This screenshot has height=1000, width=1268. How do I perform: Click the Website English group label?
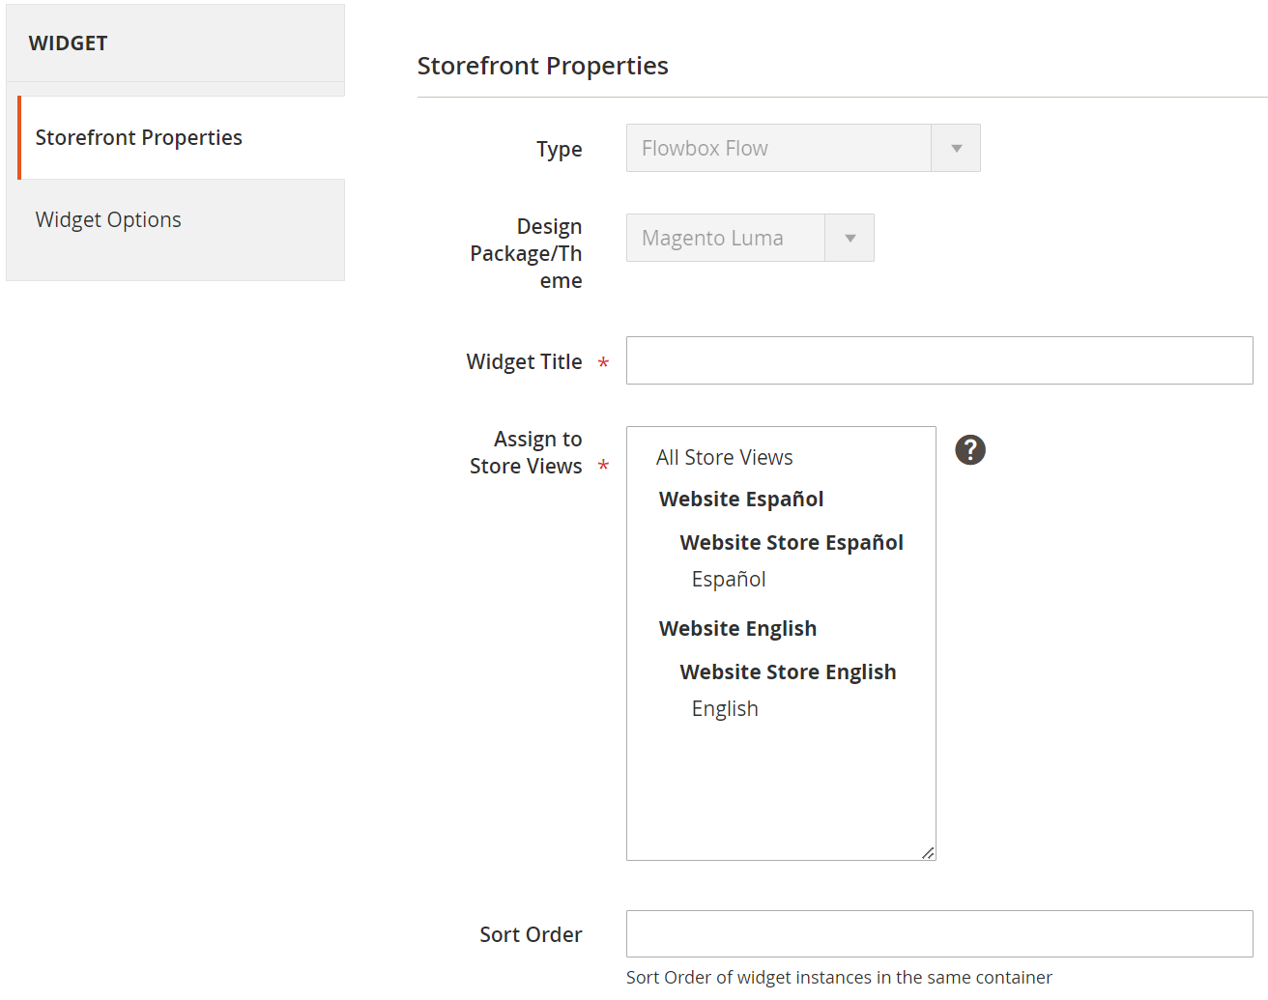(x=737, y=628)
